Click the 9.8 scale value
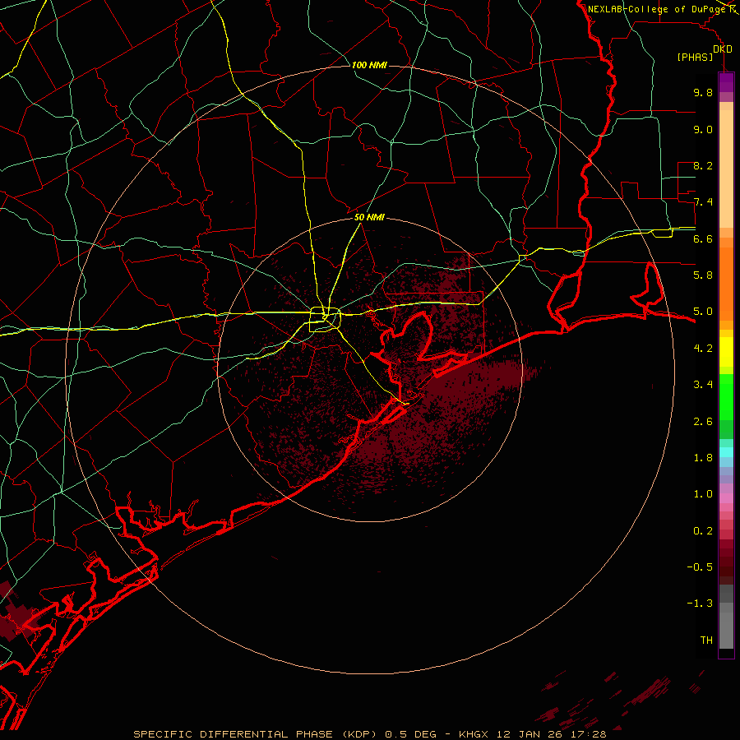Image resolution: width=740 pixels, height=740 pixels. tap(703, 92)
